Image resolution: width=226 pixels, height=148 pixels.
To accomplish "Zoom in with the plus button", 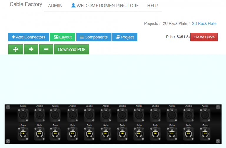I will [x=31, y=49].
